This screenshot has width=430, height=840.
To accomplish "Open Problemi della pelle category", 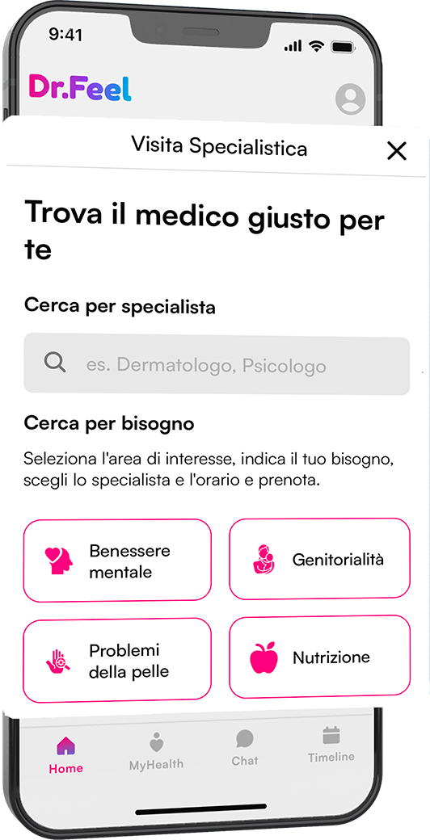I will pos(117,660).
